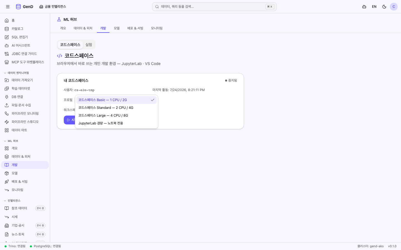Choose JupyterLab 경량 — 노트북 전용
This screenshot has height=250, width=401.
tap(116, 123)
